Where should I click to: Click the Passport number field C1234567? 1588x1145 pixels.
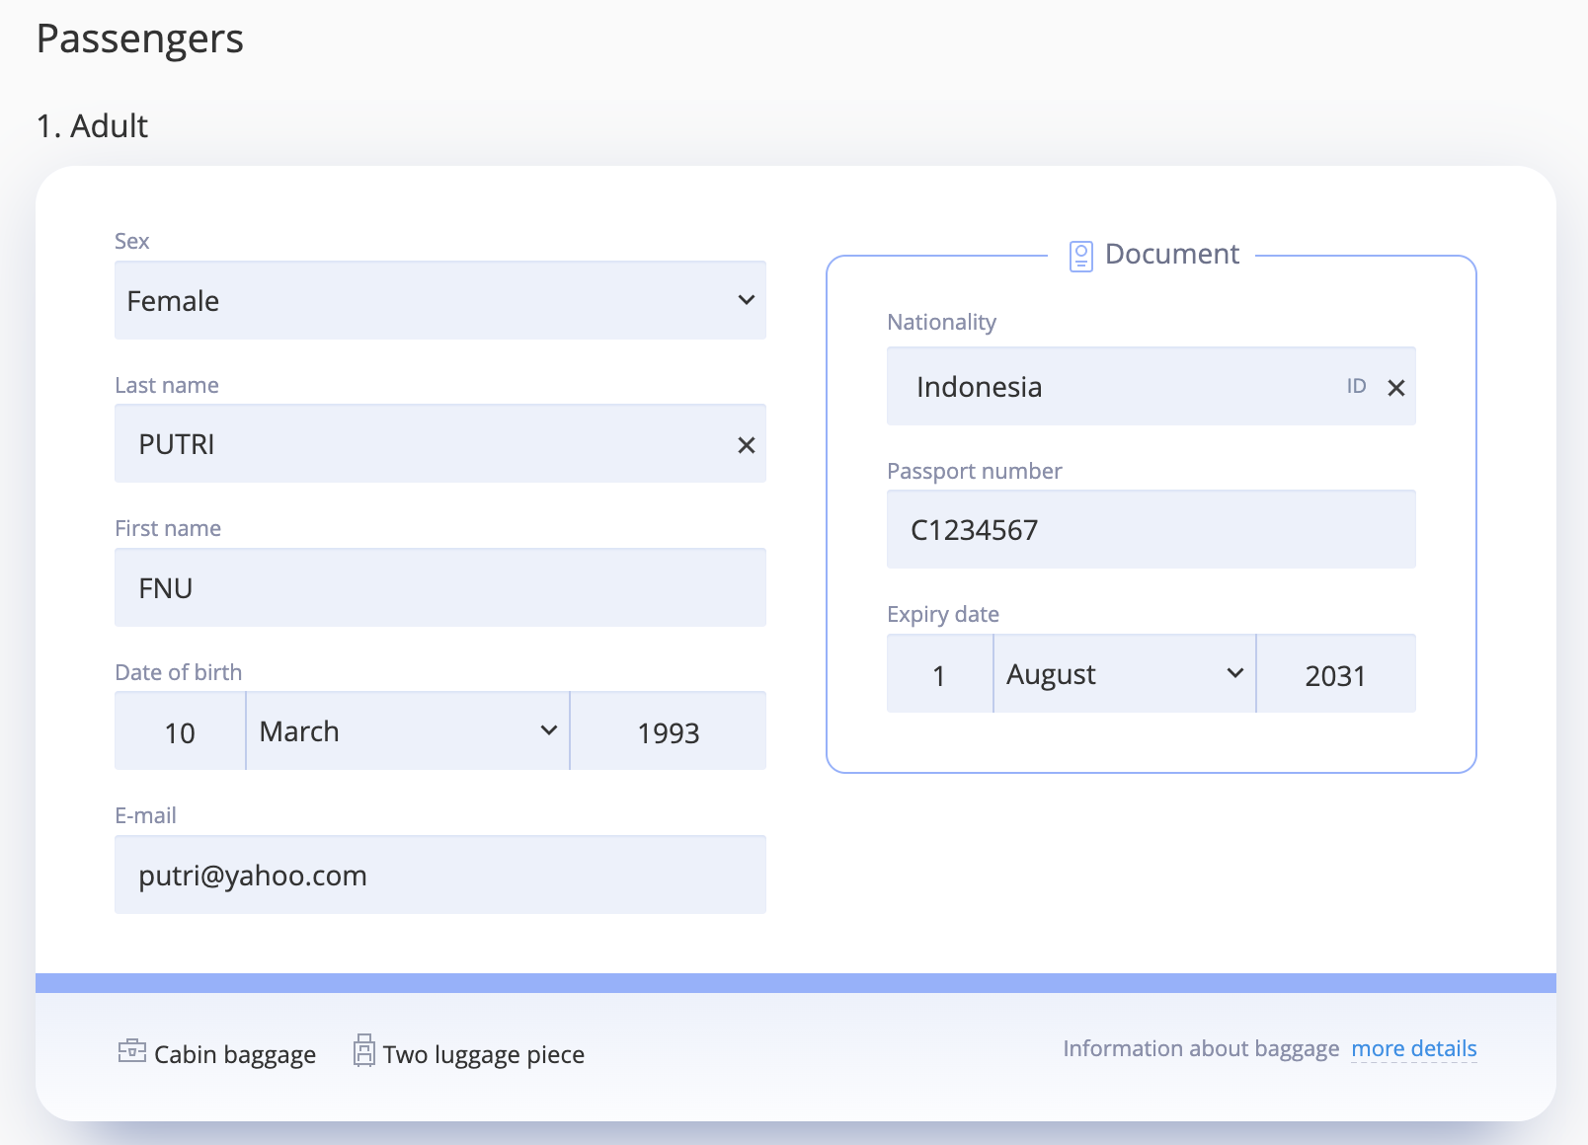1151,530
